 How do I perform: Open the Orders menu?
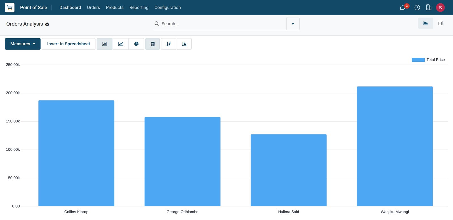[x=93, y=7]
